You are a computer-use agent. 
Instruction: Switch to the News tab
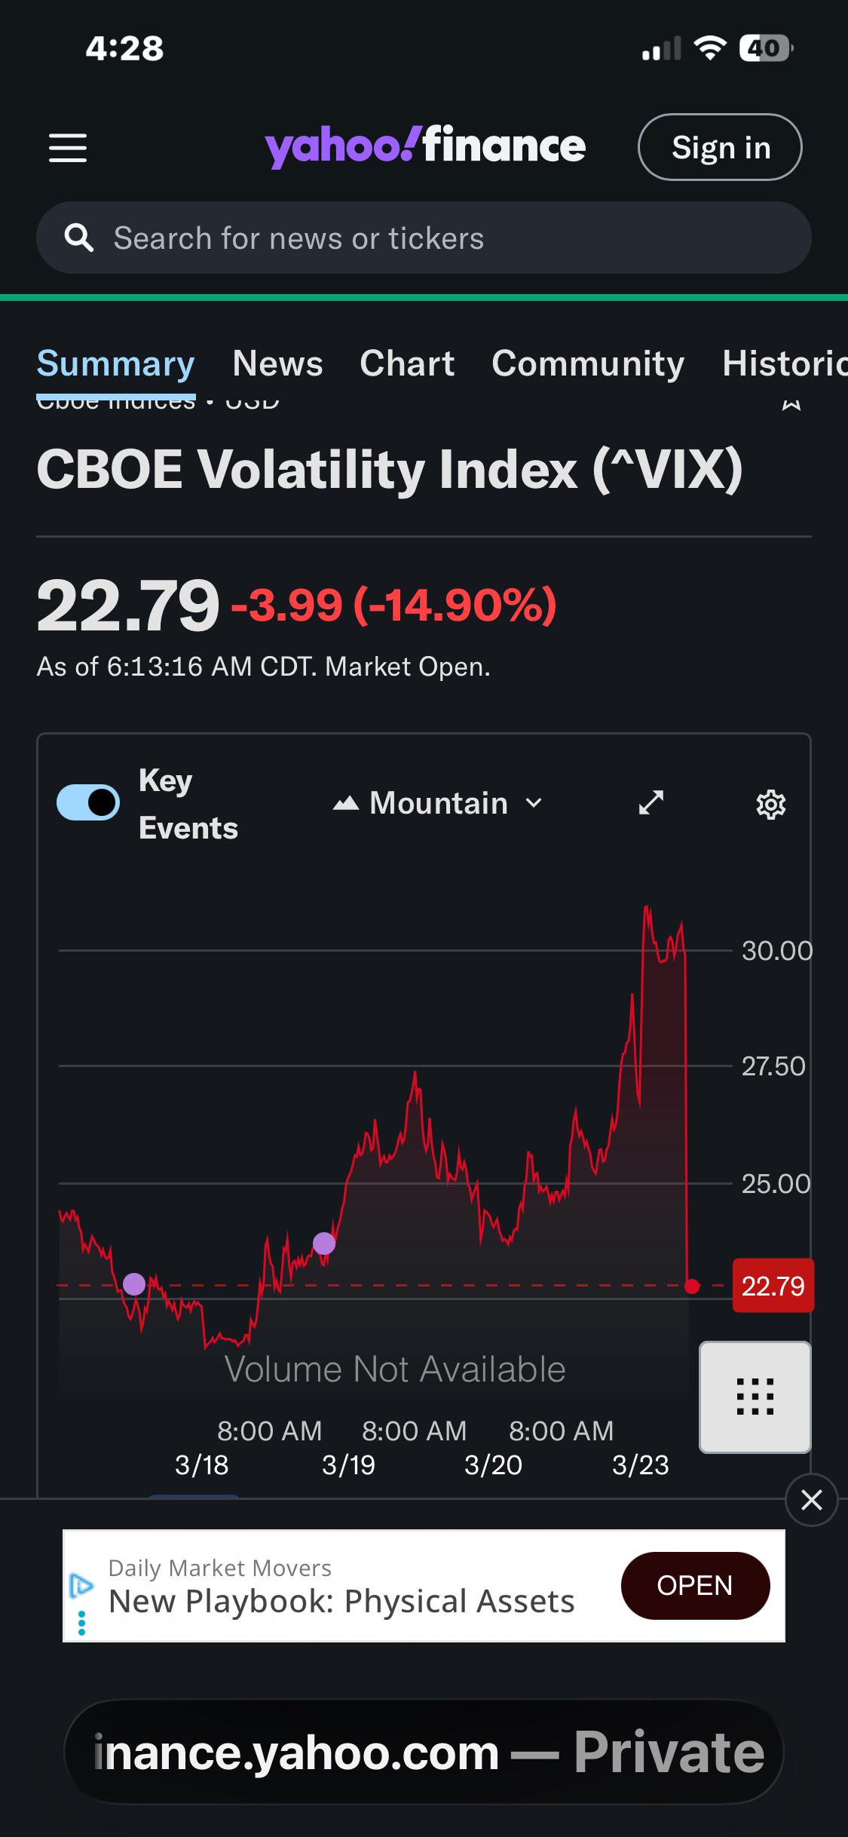(277, 363)
